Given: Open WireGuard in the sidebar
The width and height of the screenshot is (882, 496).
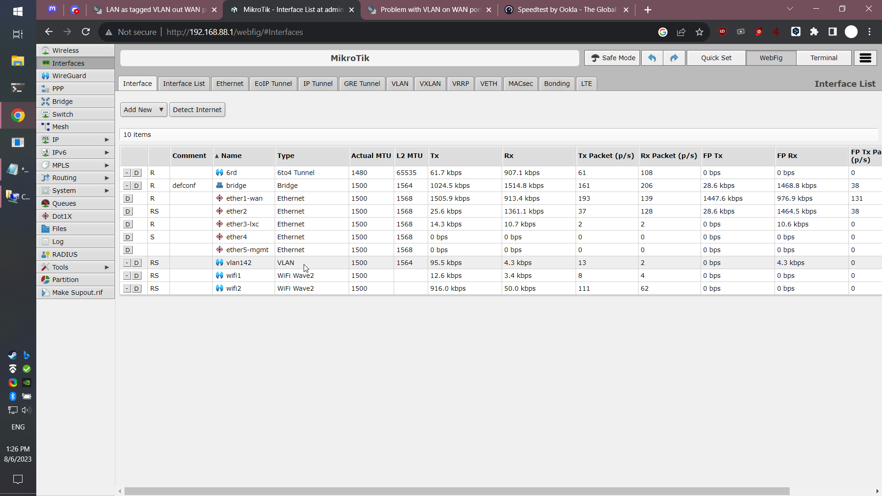Looking at the screenshot, I should point(69,76).
